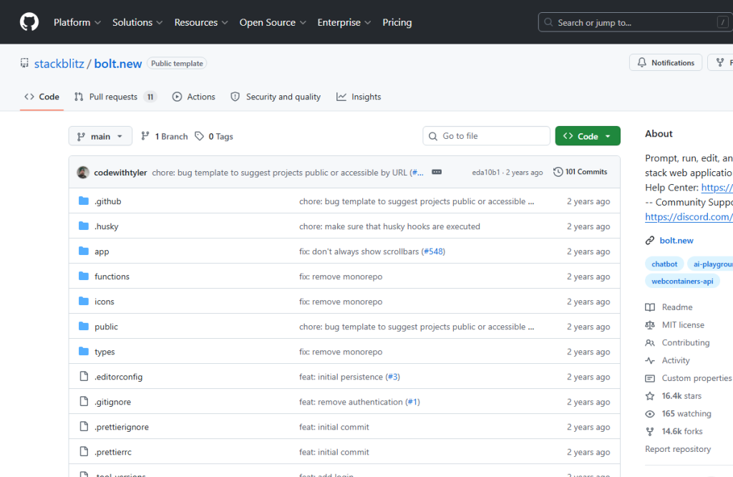Switch to the Actions tab
The height and width of the screenshot is (477, 733).
[193, 97]
